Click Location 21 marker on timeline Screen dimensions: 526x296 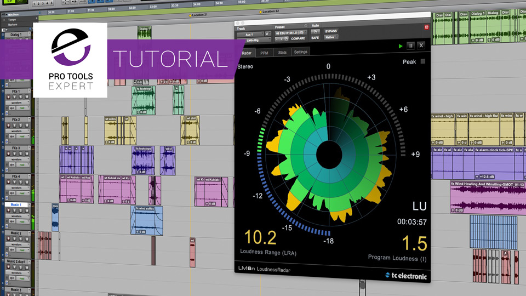tap(198, 15)
